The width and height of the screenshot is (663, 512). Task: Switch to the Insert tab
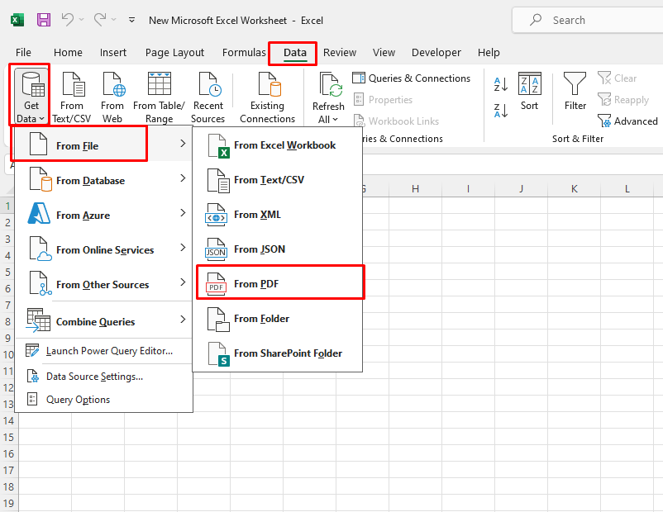tap(113, 52)
